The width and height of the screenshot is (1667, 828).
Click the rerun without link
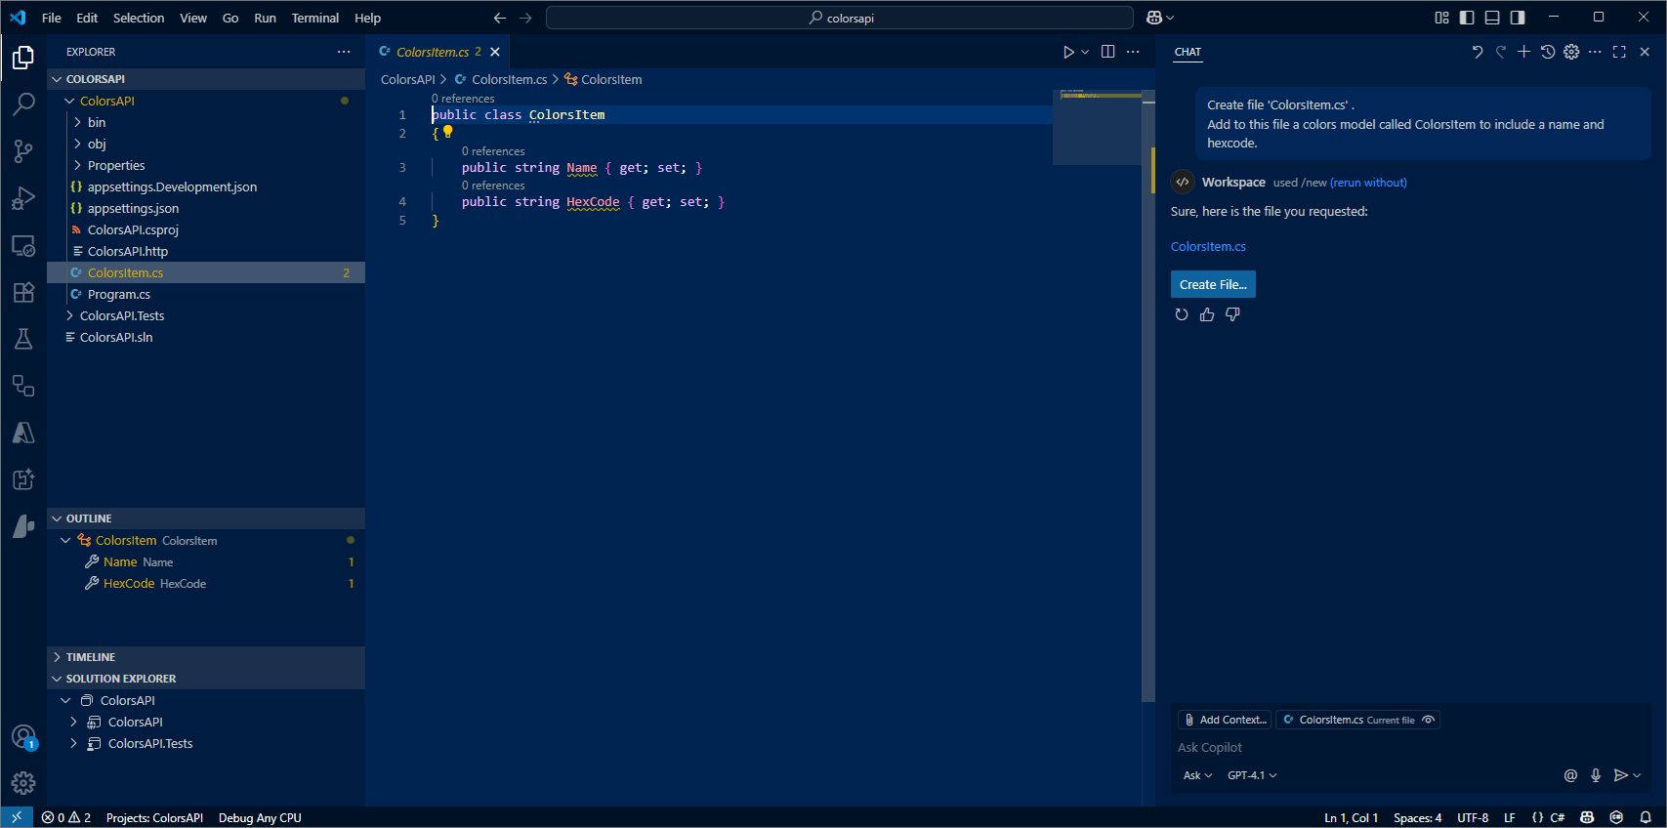coord(1368,183)
